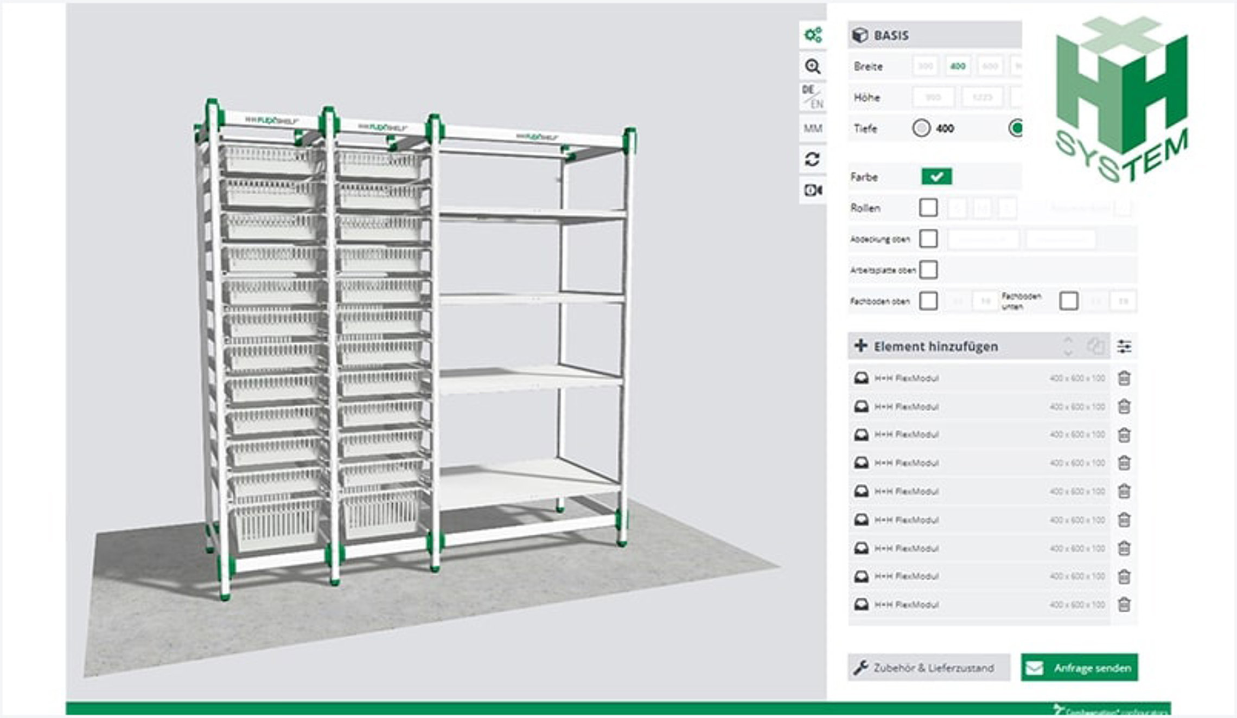Click Anfrage senden button
This screenshot has width=1237, height=718.
tap(1079, 668)
